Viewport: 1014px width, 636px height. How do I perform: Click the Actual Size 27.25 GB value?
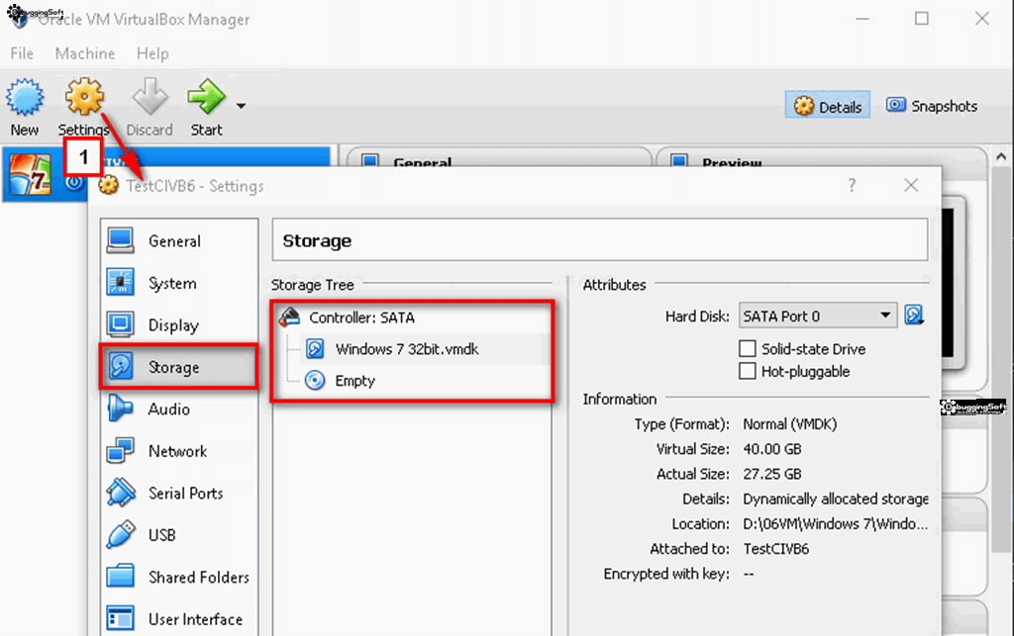tap(771, 474)
